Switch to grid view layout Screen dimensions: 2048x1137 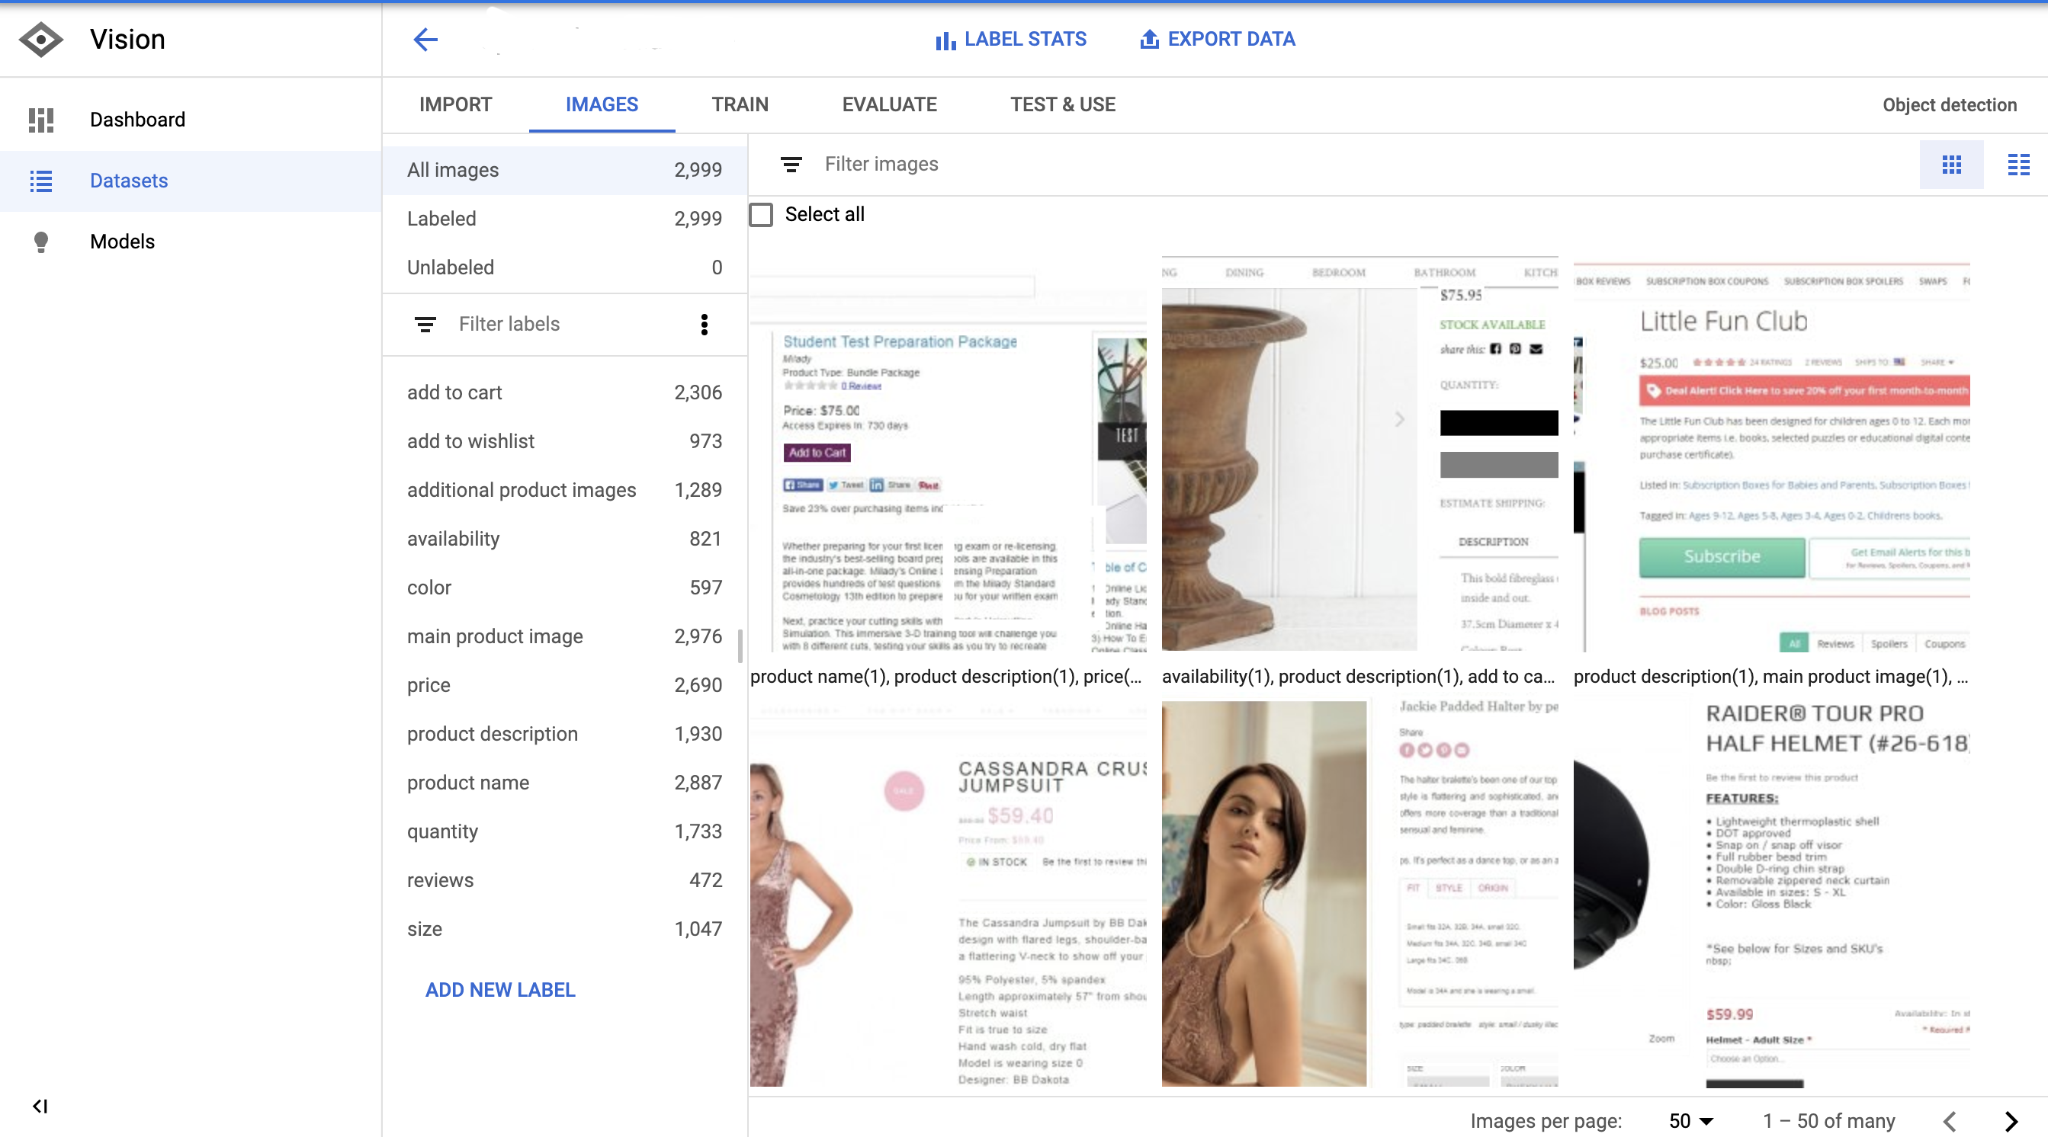[1951, 165]
